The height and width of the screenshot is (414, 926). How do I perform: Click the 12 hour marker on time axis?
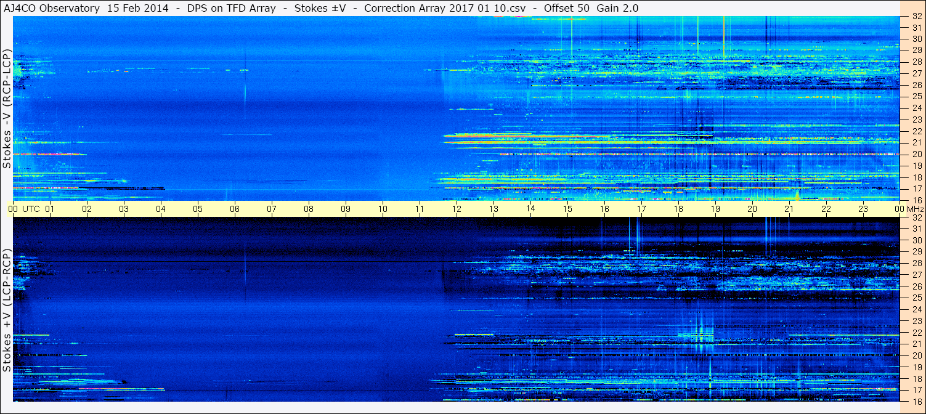pos(457,209)
